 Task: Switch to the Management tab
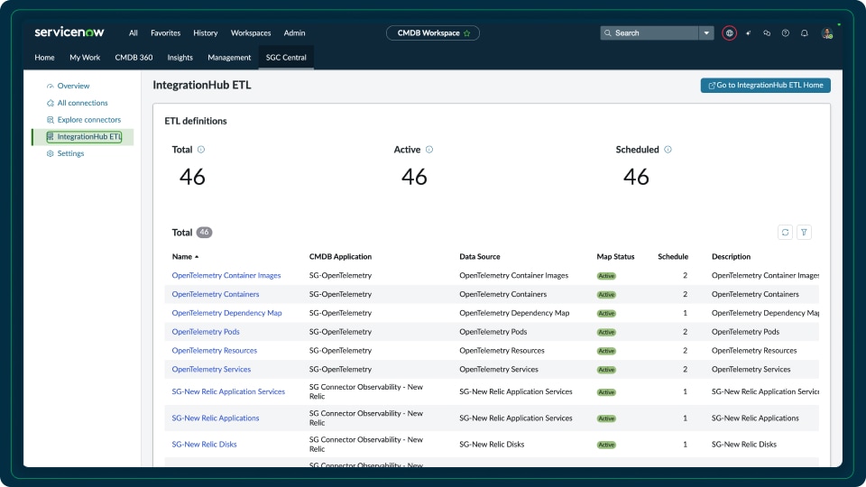(229, 58)
